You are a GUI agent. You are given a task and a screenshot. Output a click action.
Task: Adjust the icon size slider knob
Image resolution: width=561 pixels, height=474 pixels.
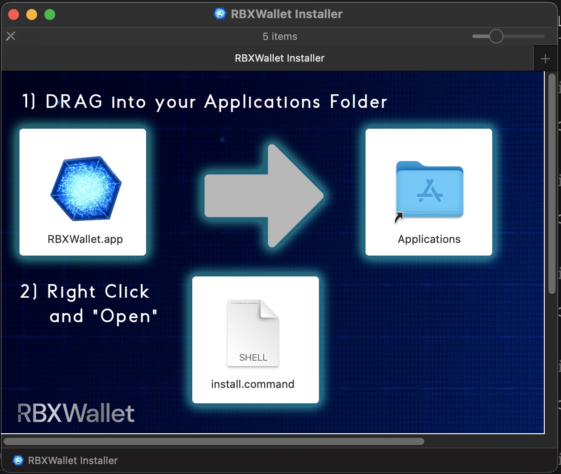496,36
